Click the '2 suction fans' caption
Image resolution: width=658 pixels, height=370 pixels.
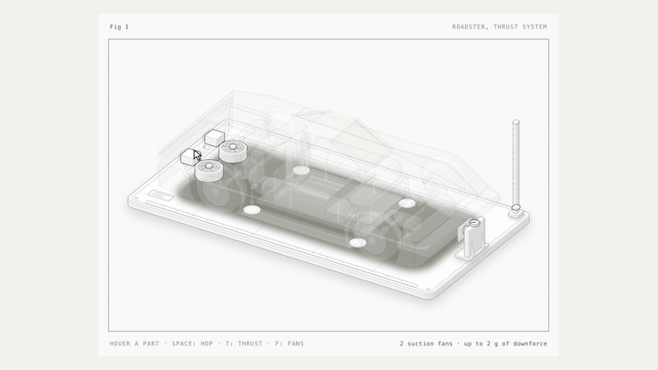tap(426, 344)
